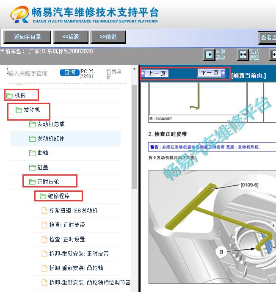Expand the 发动机总成 folder

pyautogui.click(x=51, y=124)
